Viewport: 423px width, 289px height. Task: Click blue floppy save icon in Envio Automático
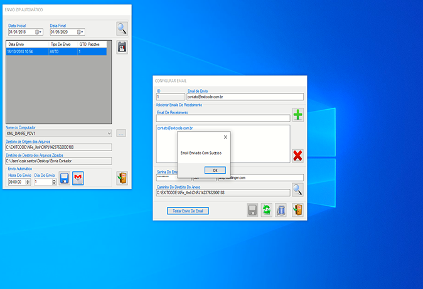[x=65, y=178]
